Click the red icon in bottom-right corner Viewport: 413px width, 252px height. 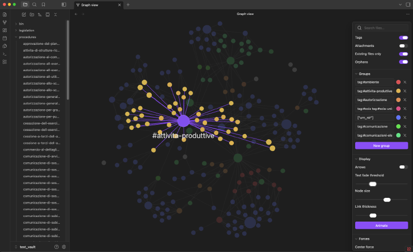[x=409, y=248]
